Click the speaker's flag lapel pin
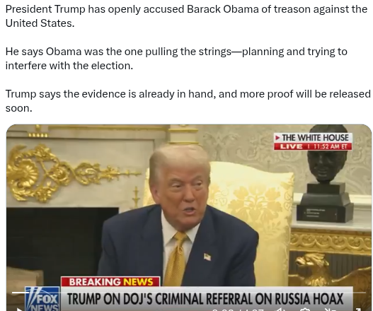The image size is (373, 311). click(x=207, y=257)
